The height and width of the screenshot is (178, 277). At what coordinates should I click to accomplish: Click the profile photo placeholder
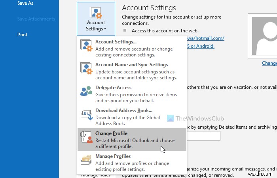point(262,36)
